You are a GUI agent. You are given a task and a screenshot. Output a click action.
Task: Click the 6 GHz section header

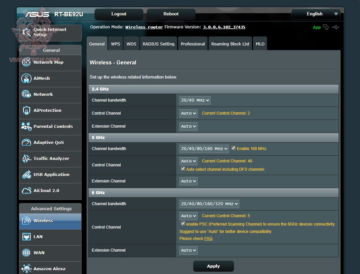tap(213, 192)
